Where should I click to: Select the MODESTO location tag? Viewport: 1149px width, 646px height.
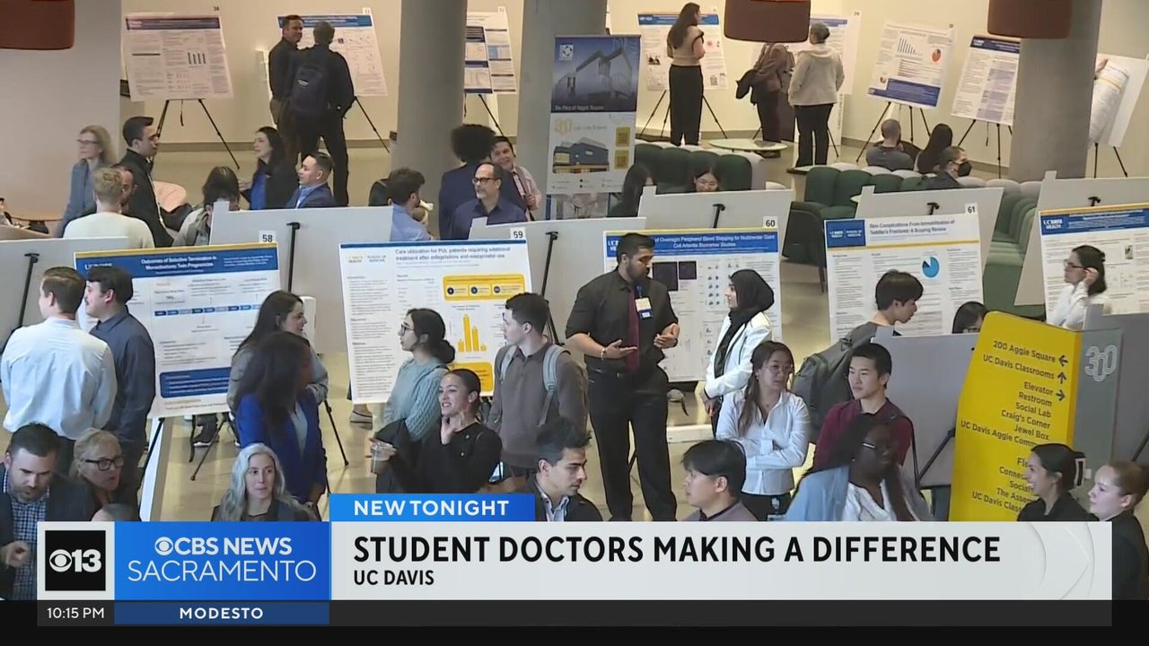click(221, 614)
